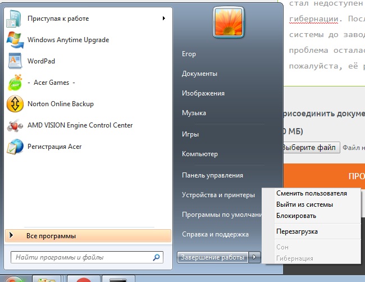Click the magnifier icon in search box
The width and height of the screenshot is (365, 282).
click(x=157, y=257)
